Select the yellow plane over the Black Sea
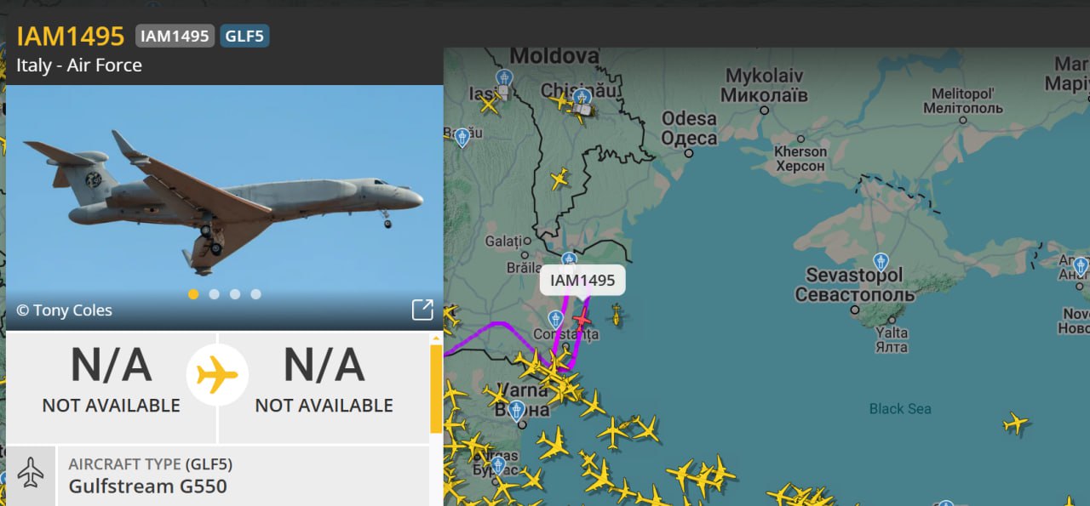The image size is (1090, 506). click(1015, 422)
